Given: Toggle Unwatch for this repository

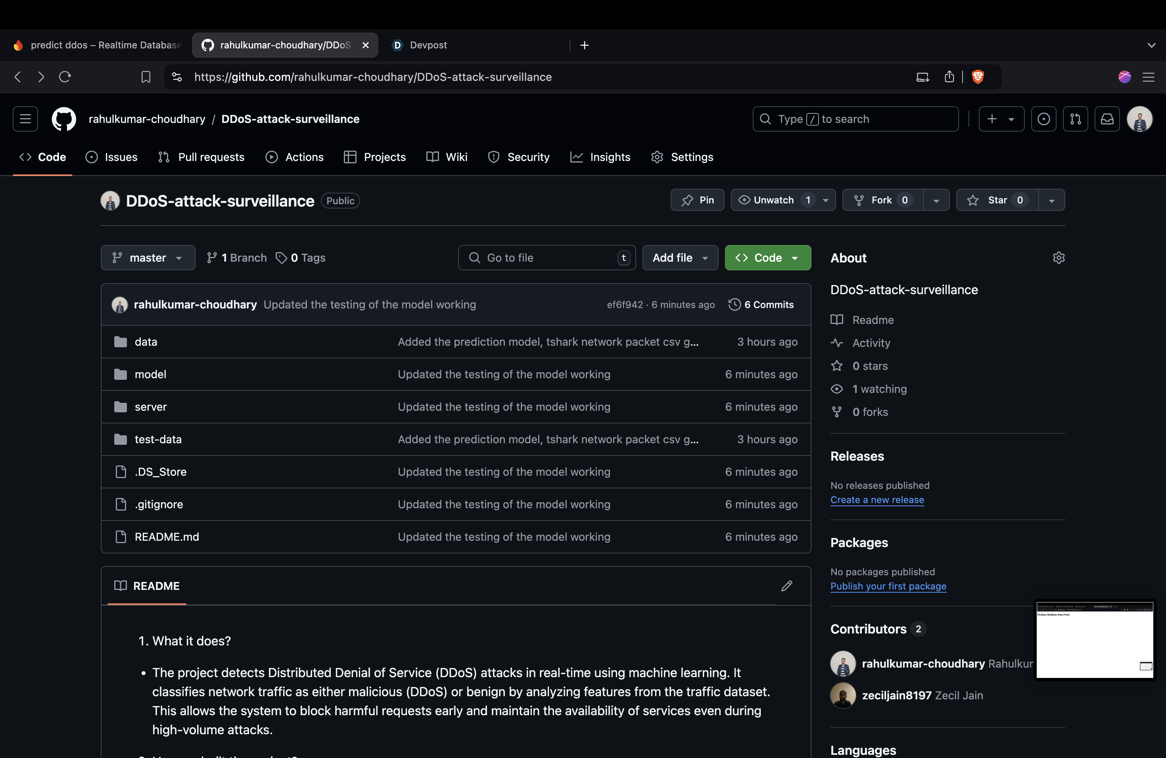Looking at the screenshot, I should [x=773, y=200].
